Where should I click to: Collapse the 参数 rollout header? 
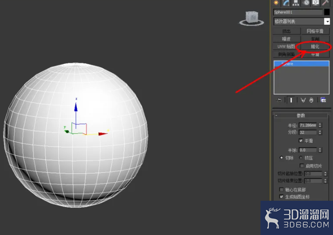click(x=301, y=115)
